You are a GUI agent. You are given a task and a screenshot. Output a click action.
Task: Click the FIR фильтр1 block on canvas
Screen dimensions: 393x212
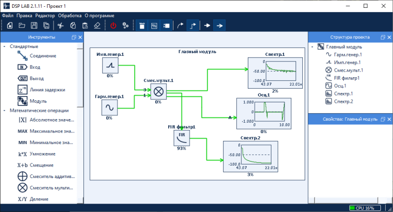pos(182,138)
